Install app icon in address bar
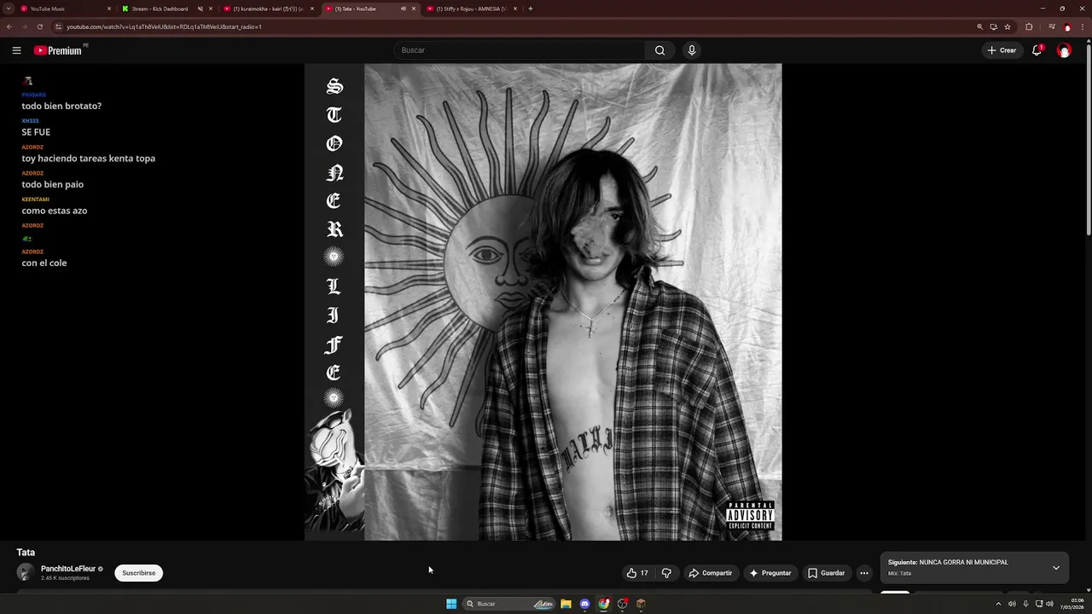The image size is (1092, 614). pos(993,26)
